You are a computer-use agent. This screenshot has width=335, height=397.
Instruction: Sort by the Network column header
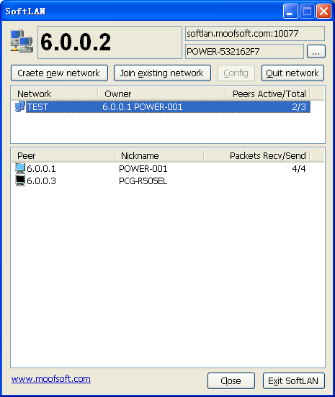point(55,93)
